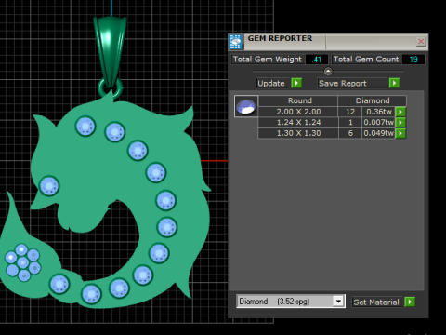Image resolution: width=446 pixels, height=335 pixels.
Task: Click the round gem thumbnail
Action: pos(246,106)
